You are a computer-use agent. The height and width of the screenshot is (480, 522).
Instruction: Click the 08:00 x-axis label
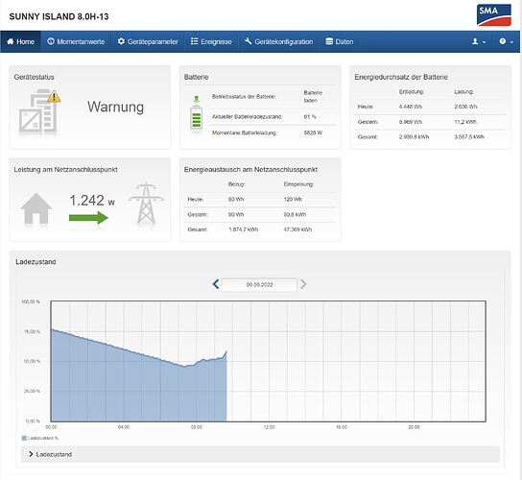(197, 427)
